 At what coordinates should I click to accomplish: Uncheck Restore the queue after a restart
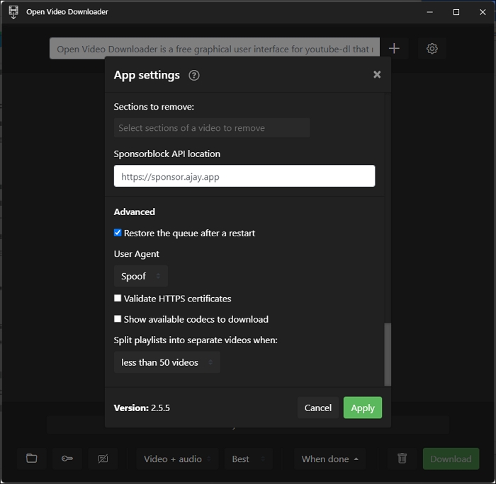(x=118, y=233)
